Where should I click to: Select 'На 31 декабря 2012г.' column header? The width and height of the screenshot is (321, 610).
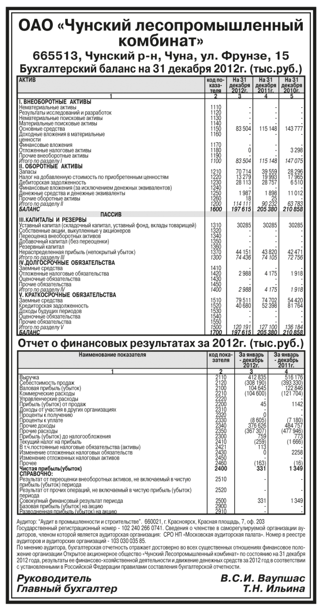[x=240, y=84]
